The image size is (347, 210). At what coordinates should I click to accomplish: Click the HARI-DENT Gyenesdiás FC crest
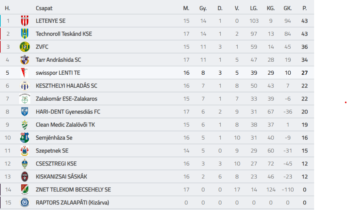click(x=25, y=112)
